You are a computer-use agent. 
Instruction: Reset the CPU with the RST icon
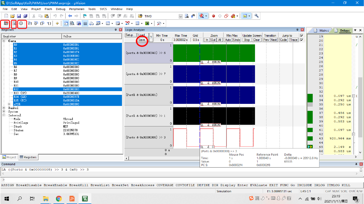click(x=5, y=23)
